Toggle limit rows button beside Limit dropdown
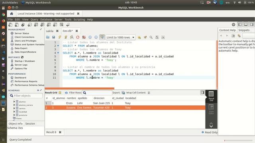Viewport: 255px width, 143px height. pos(102,37)
